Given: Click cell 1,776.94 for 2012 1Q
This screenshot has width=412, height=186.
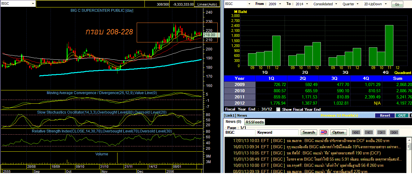Looking at the screenshot, I should [x=271, y=103].
